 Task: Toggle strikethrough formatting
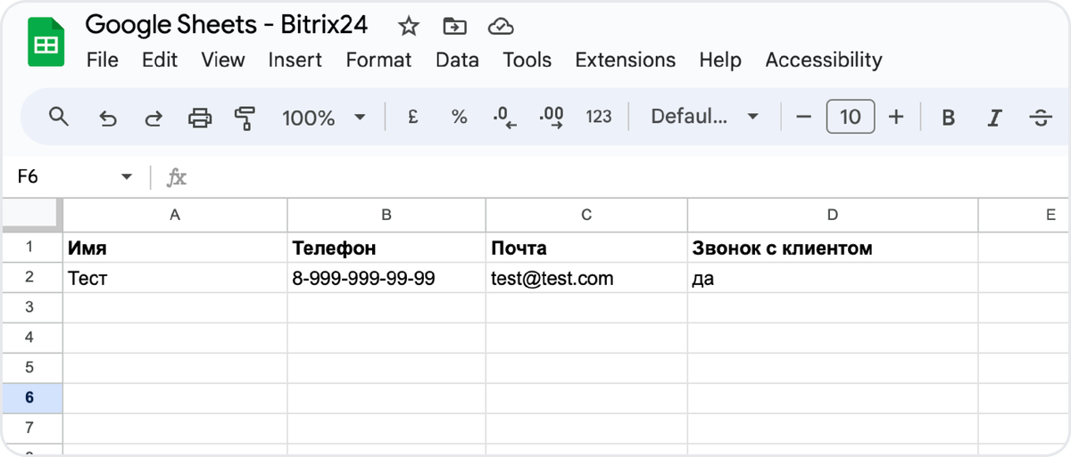(x=1041, y=118)
